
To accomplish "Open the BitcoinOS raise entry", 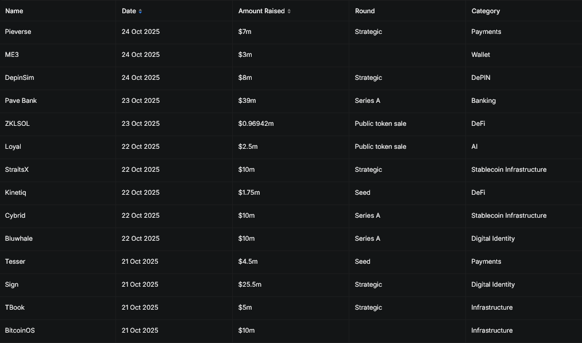I will pos(20,331).
